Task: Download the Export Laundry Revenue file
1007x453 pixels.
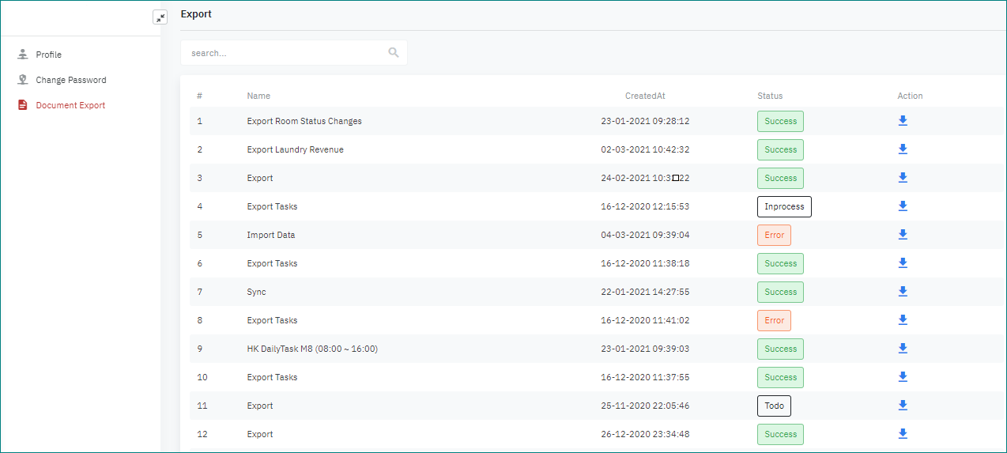Action: [x=903, y=149]
